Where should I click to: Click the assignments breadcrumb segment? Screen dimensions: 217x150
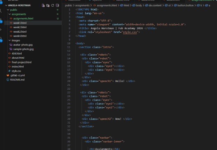pos(82,5)
